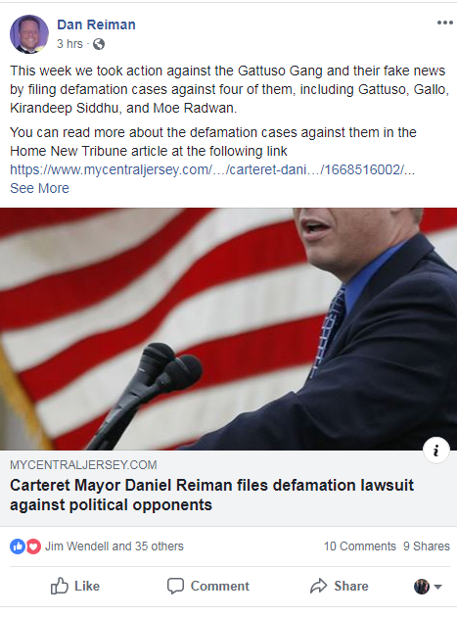View '10 Comments' on the post
The height and width of the screenshot is (617, 457).
(360, 546)
